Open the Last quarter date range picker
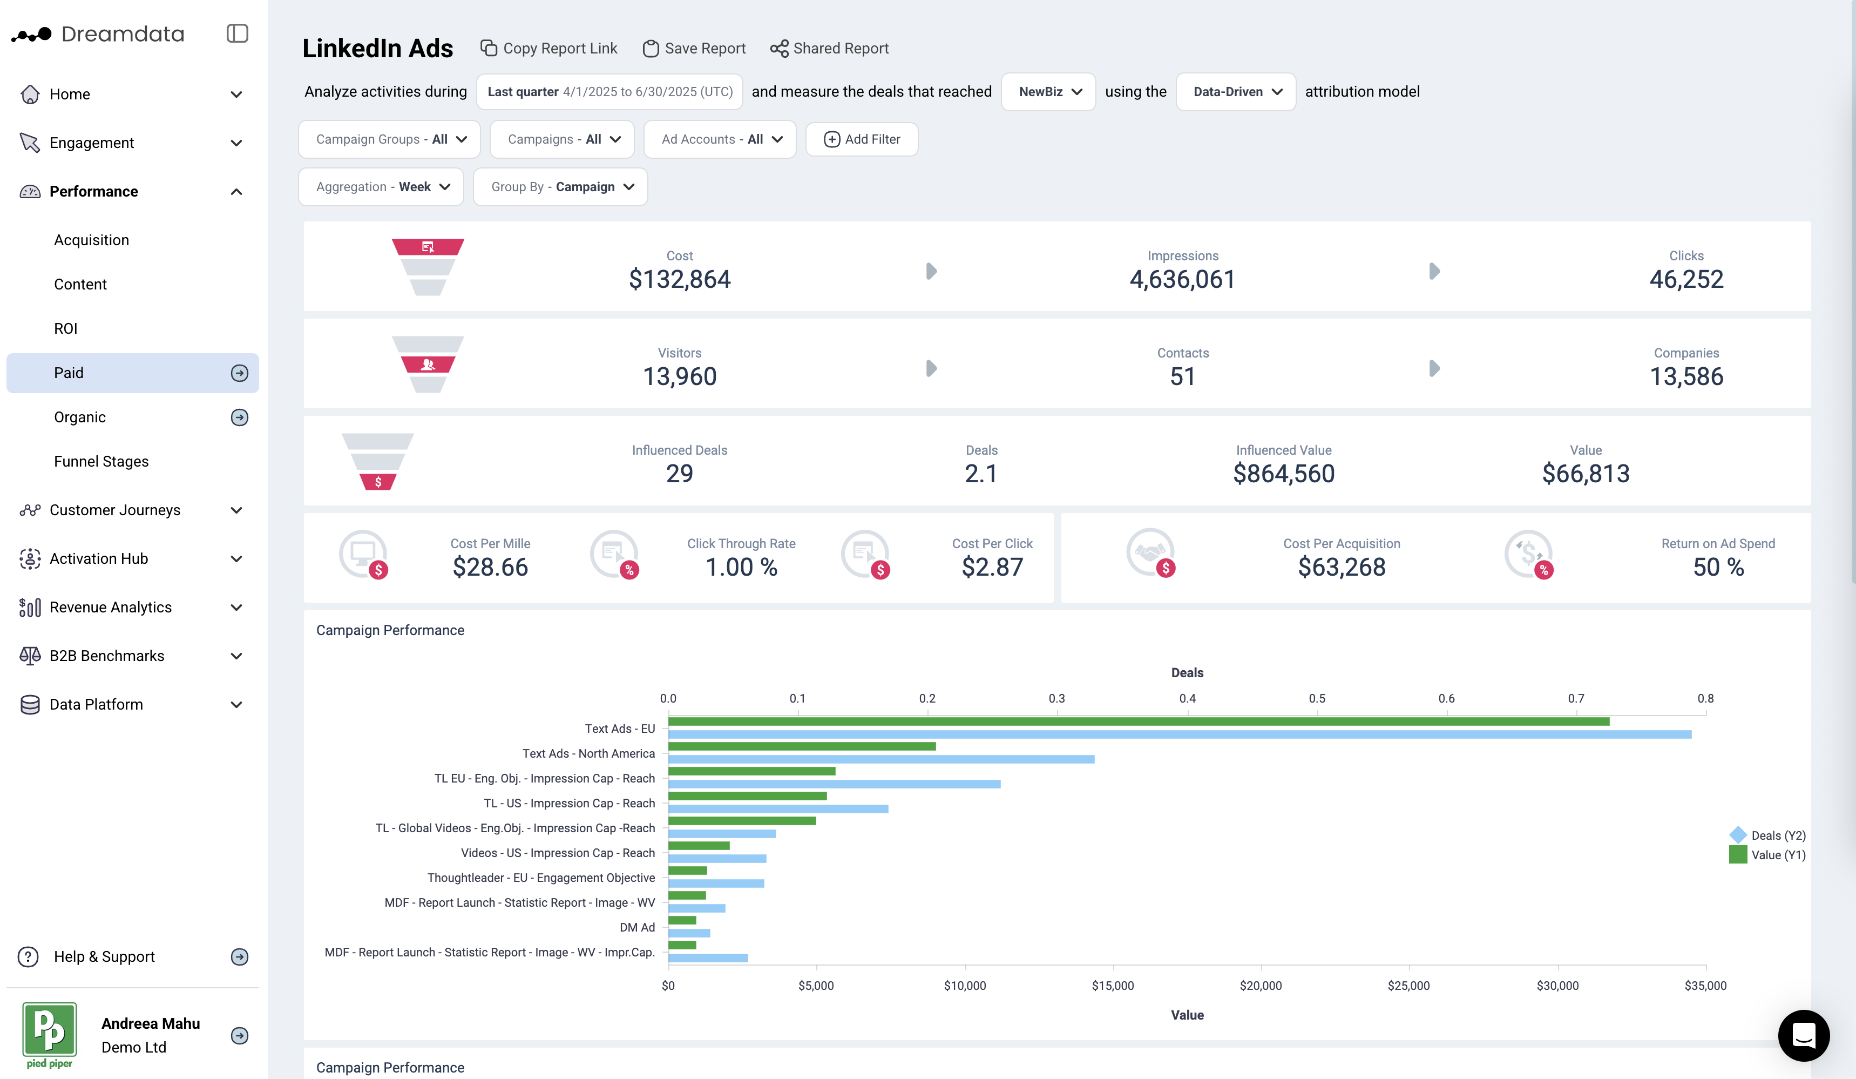Screen dimensions: 1856x1079 pos(610,91)
